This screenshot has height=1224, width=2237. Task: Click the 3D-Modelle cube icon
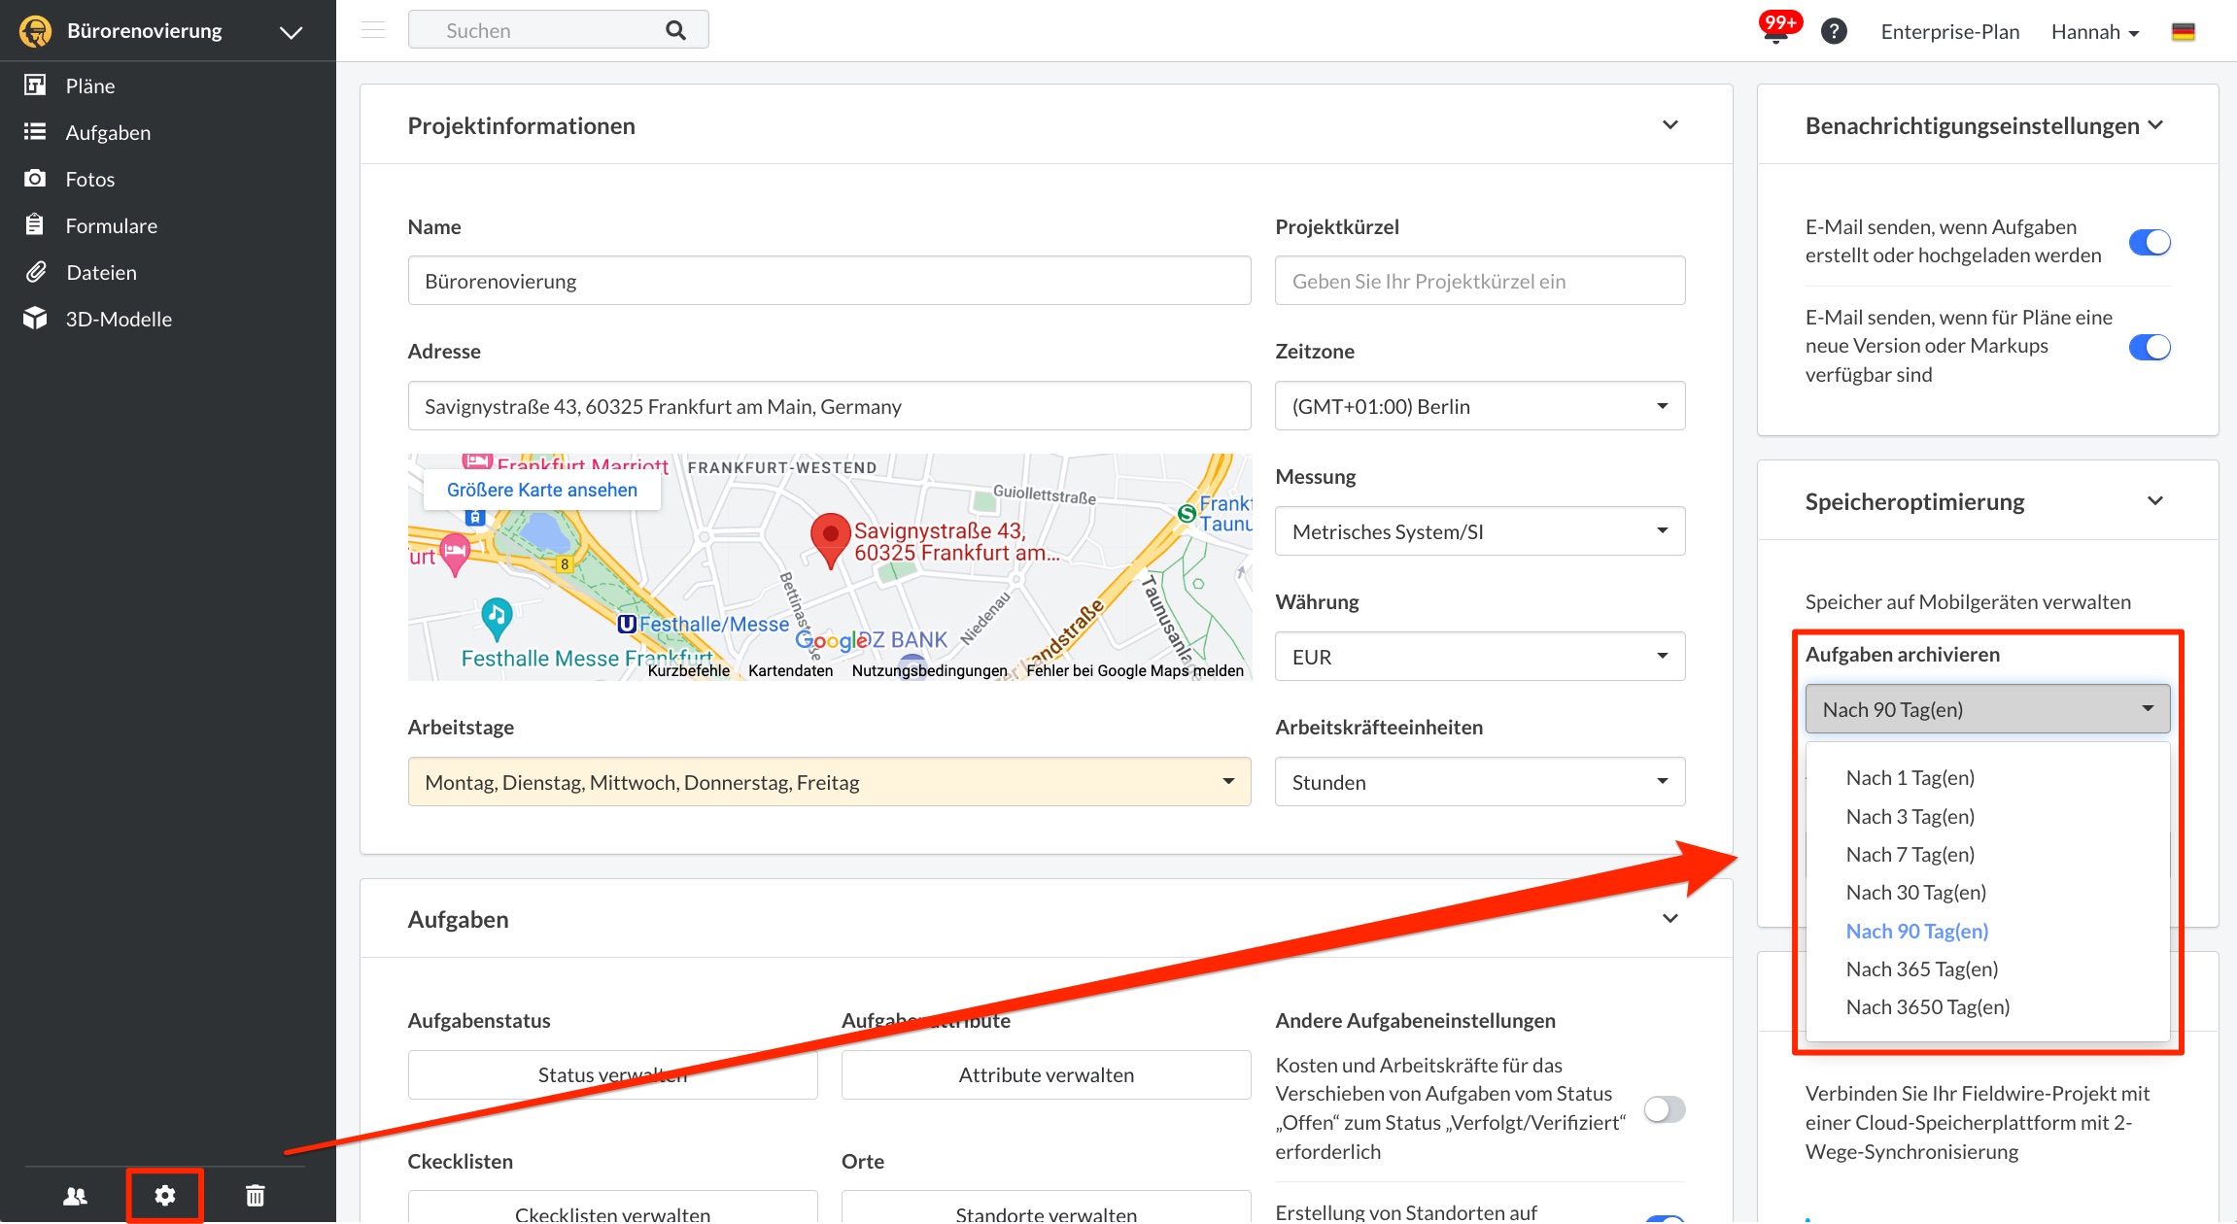tap(35, 318)
